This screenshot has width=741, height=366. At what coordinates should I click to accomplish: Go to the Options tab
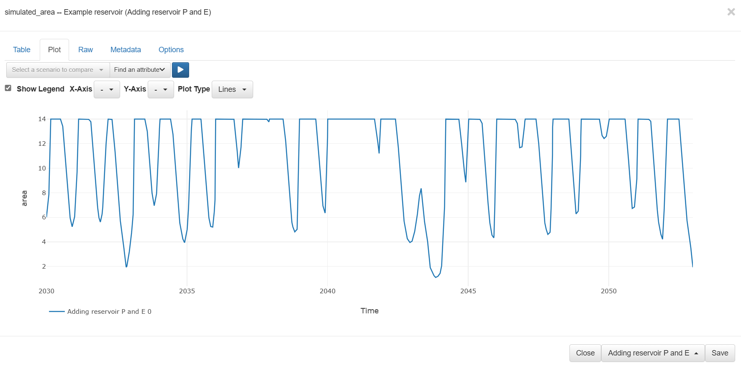171,50
